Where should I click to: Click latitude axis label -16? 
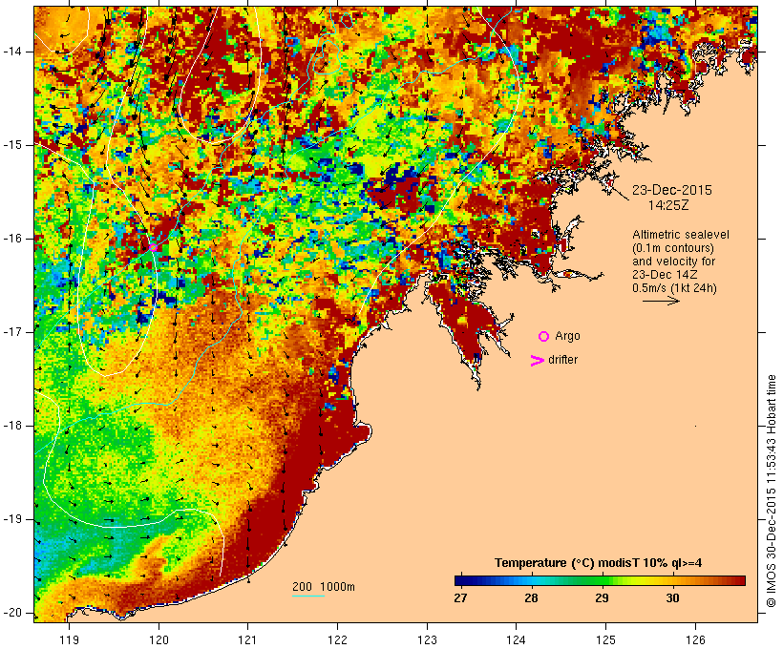click(x=12, y=239)
